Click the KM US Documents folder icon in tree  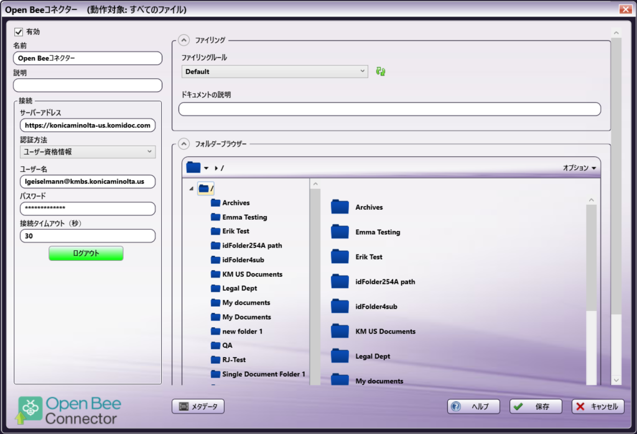coord(216,274)
